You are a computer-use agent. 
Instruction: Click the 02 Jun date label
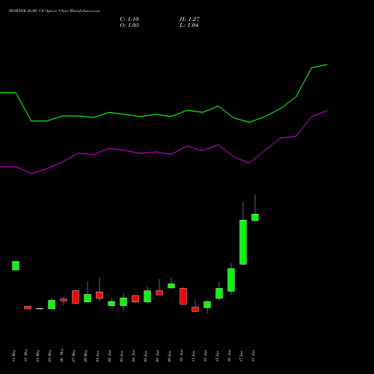coord(110,356)
